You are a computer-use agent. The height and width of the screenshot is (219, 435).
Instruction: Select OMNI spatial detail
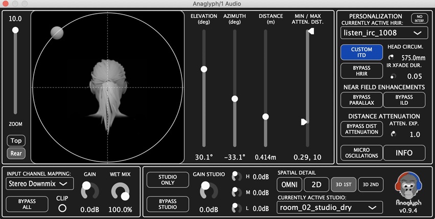[x=289, y=184]
